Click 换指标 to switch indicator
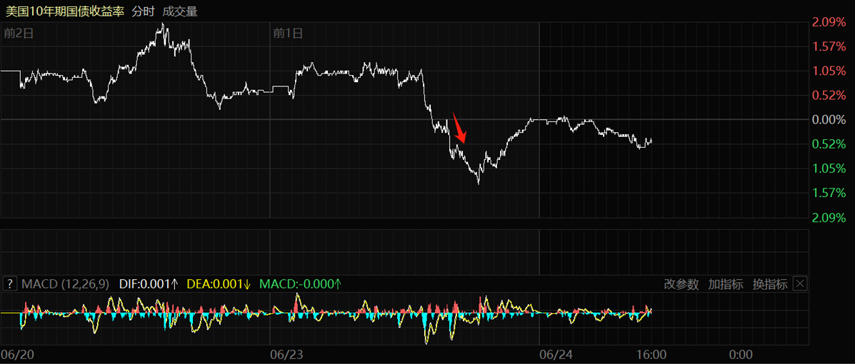This screenshot has height=364, width=855. pos(770,284)
